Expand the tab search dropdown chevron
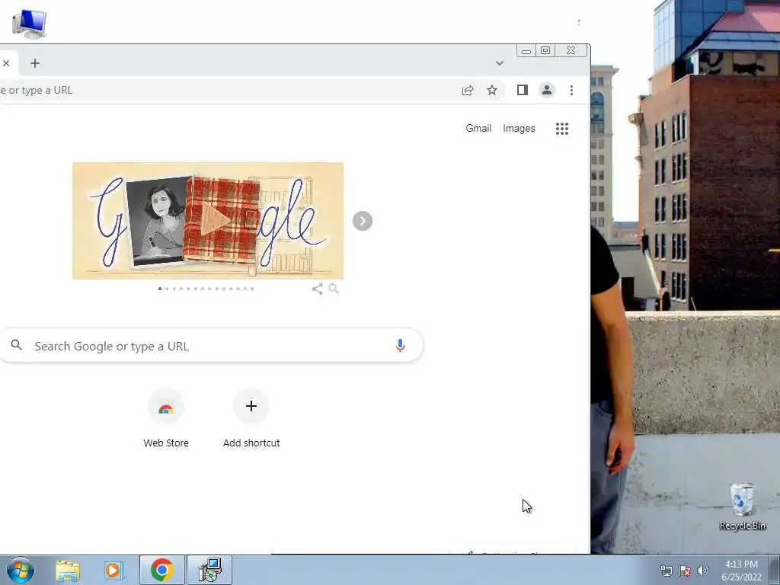Viewport: 780px width, 585px height. tap(500, 63)
